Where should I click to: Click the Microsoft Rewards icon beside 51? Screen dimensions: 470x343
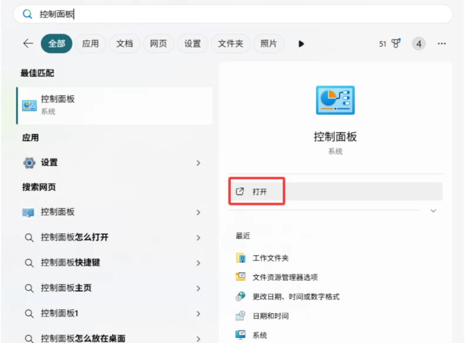click(x=396, y=42)
